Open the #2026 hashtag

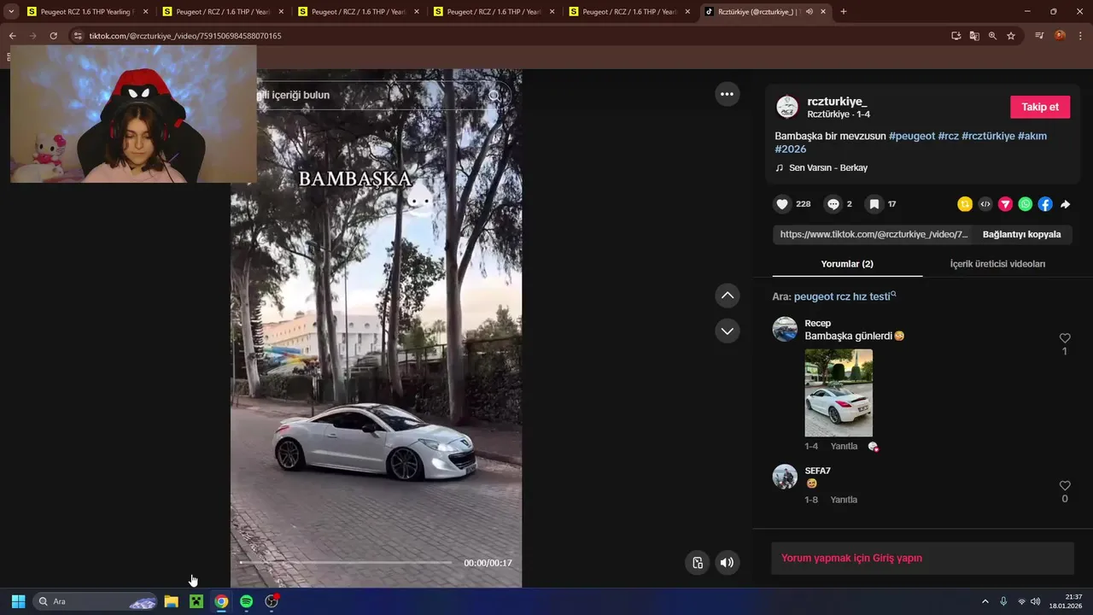pos(790,149)
